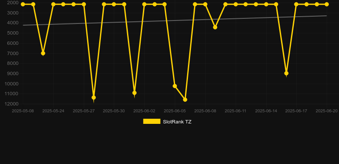Select the top data point above 2025-06-14
The width and height of the screenshot is (339, 164).
point(266,4)
